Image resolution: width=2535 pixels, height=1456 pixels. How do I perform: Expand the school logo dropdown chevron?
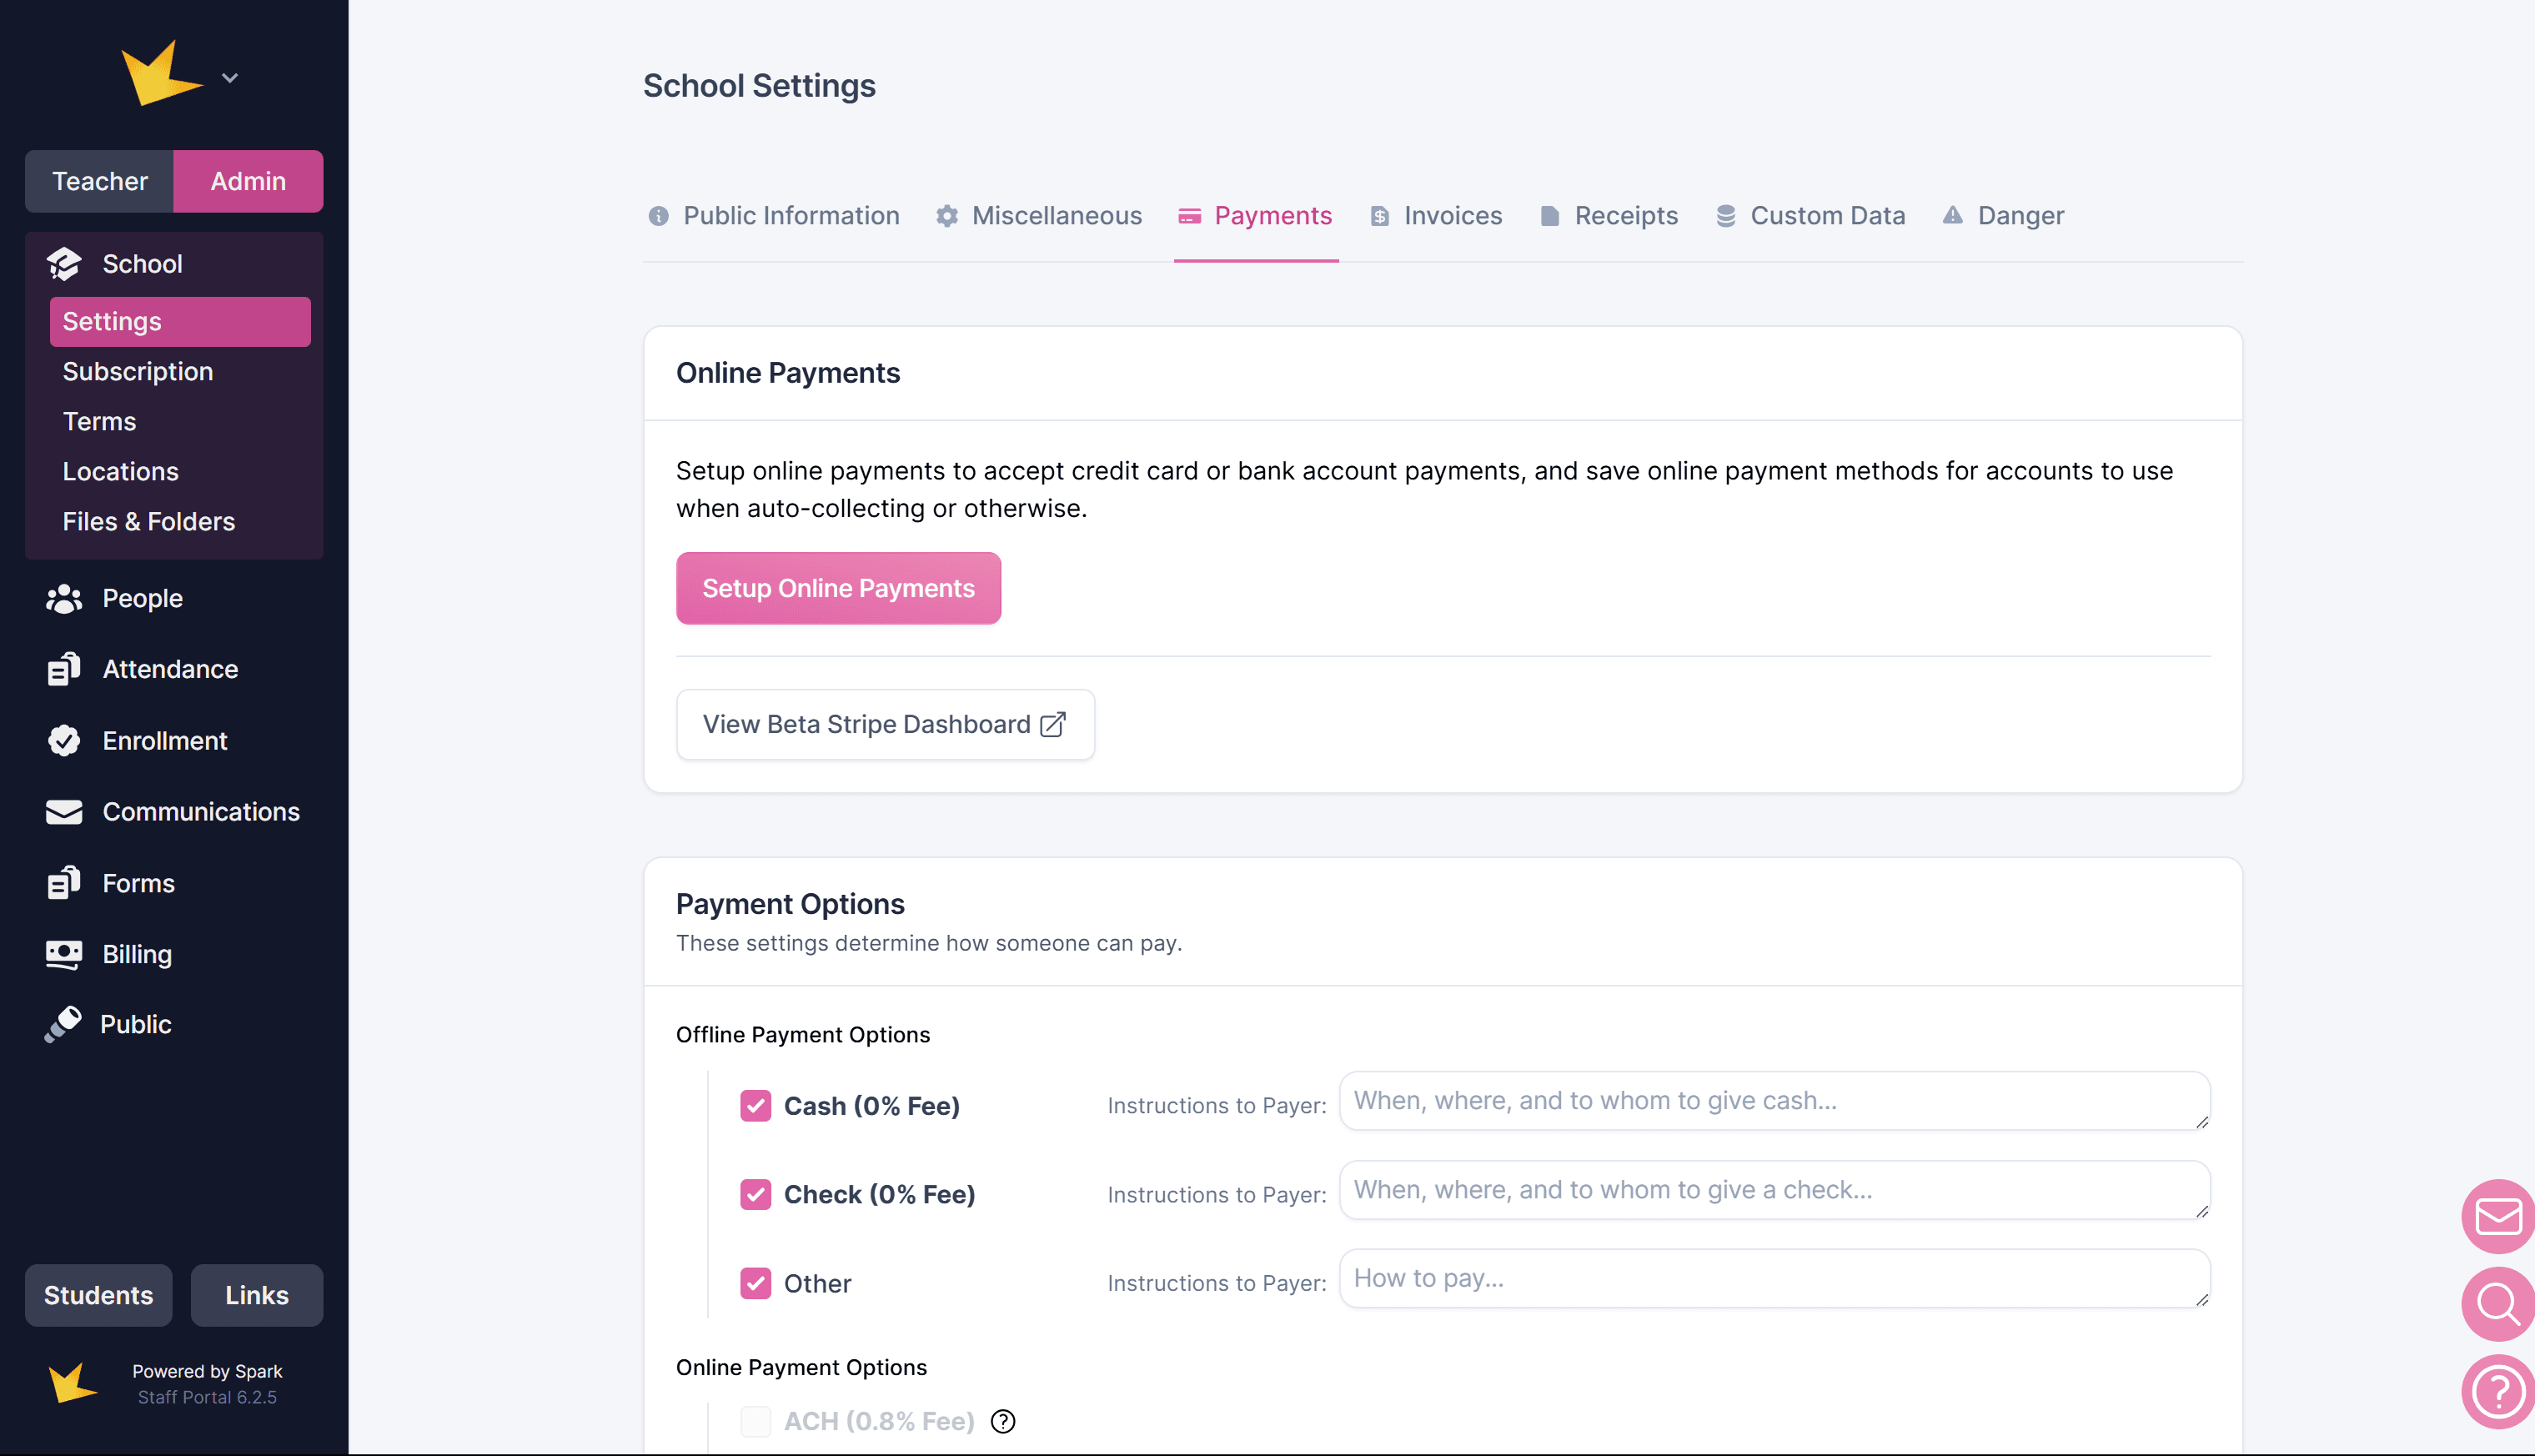tap(230, 78)
